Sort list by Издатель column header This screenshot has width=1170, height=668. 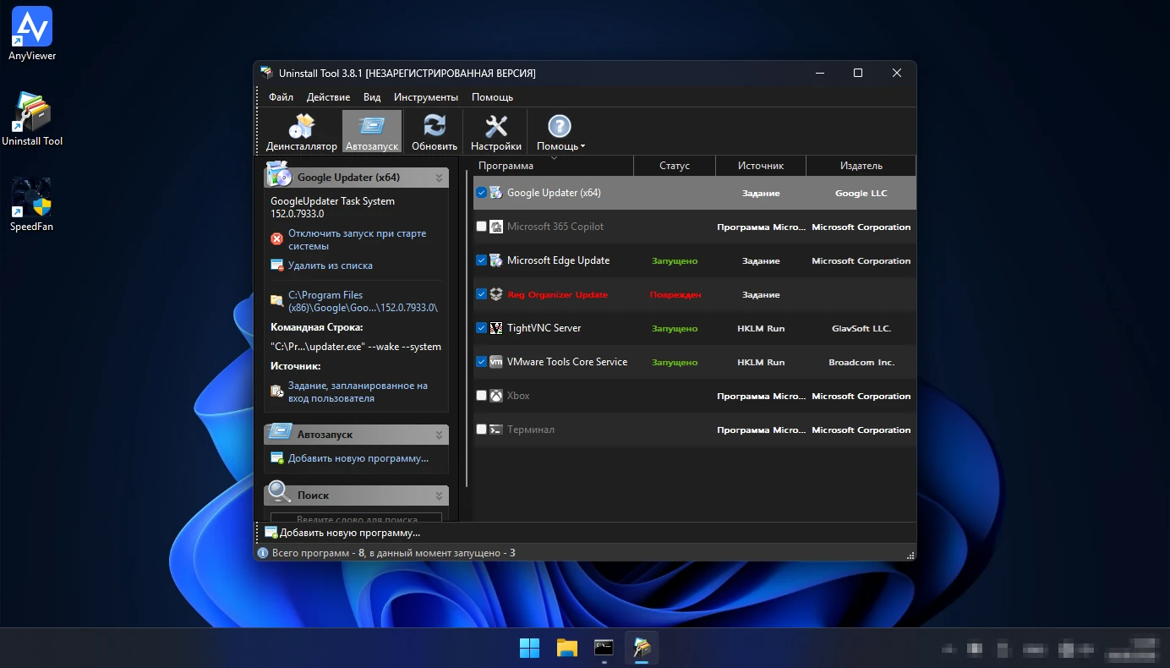tap(861, 166)
